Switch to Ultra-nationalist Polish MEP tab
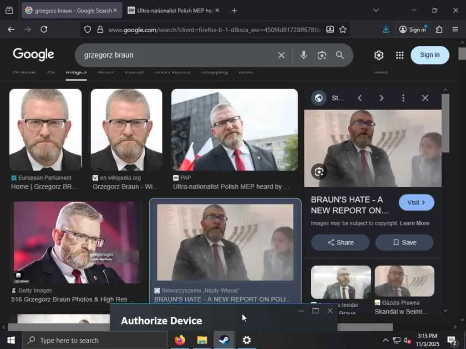This screenshot has height=349, width=466. pyautogui.click(x=175, y=10)
